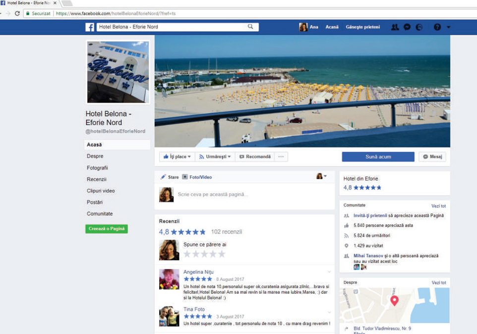Image resolution: width=477 pixels, height=334 pixels.
Task: Click the green Creează o Pagină button
Action: 107,229
